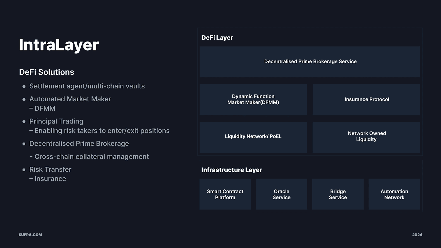441x248 pixels.
Task: Click the Infrastructure Layer heading
Action: 232,170
